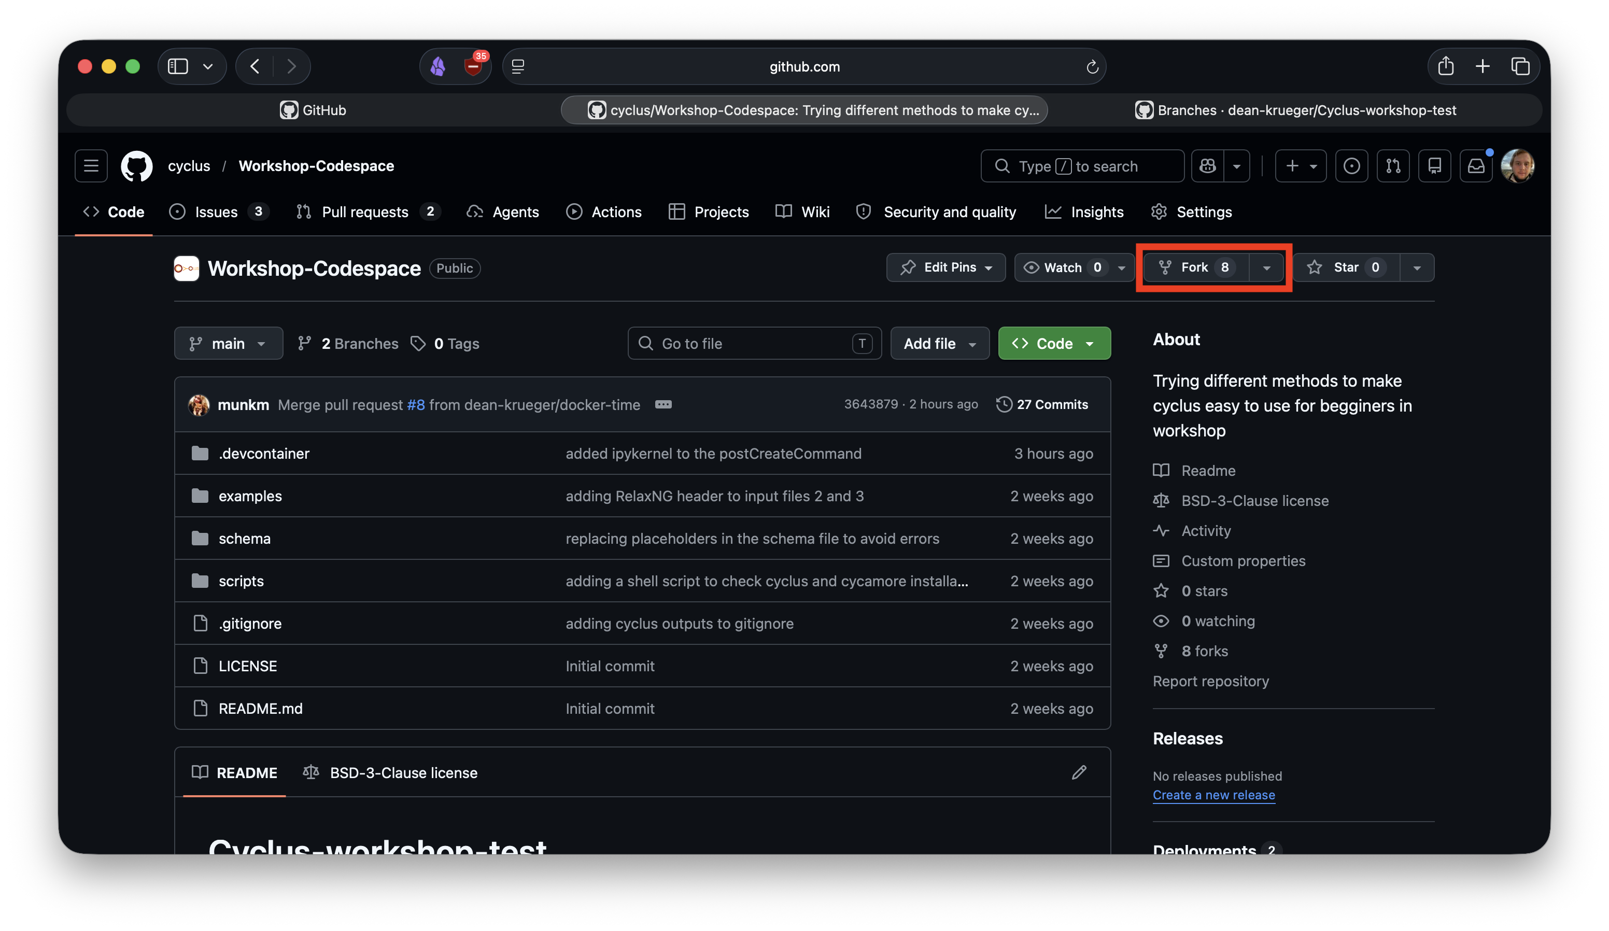Open the GitHub global navigation hamburger menu
1609x931 pixels.
91,166
